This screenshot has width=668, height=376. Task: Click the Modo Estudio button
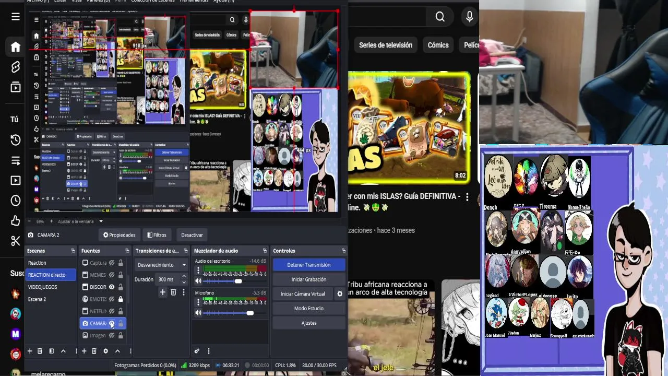tap(308, 308)
